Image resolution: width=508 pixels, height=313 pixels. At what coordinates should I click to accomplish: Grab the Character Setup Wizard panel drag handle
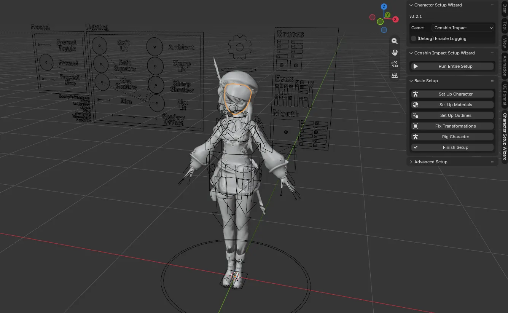coord(493,5)
